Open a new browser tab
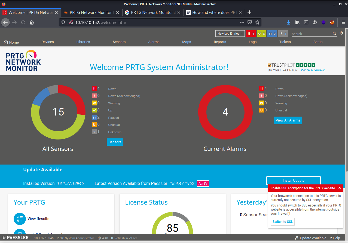This screenshot has width=348, height=243. pos(249,12)
